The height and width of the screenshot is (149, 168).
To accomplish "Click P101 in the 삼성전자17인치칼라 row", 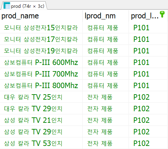I will click(141, 39).
